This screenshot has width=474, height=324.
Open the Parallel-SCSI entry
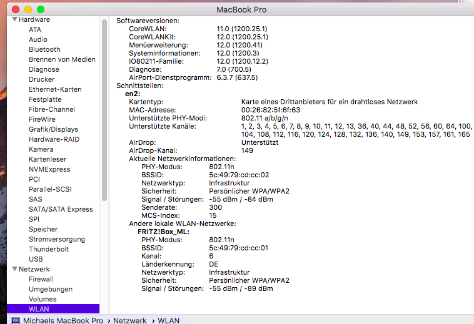pos(50,189)
